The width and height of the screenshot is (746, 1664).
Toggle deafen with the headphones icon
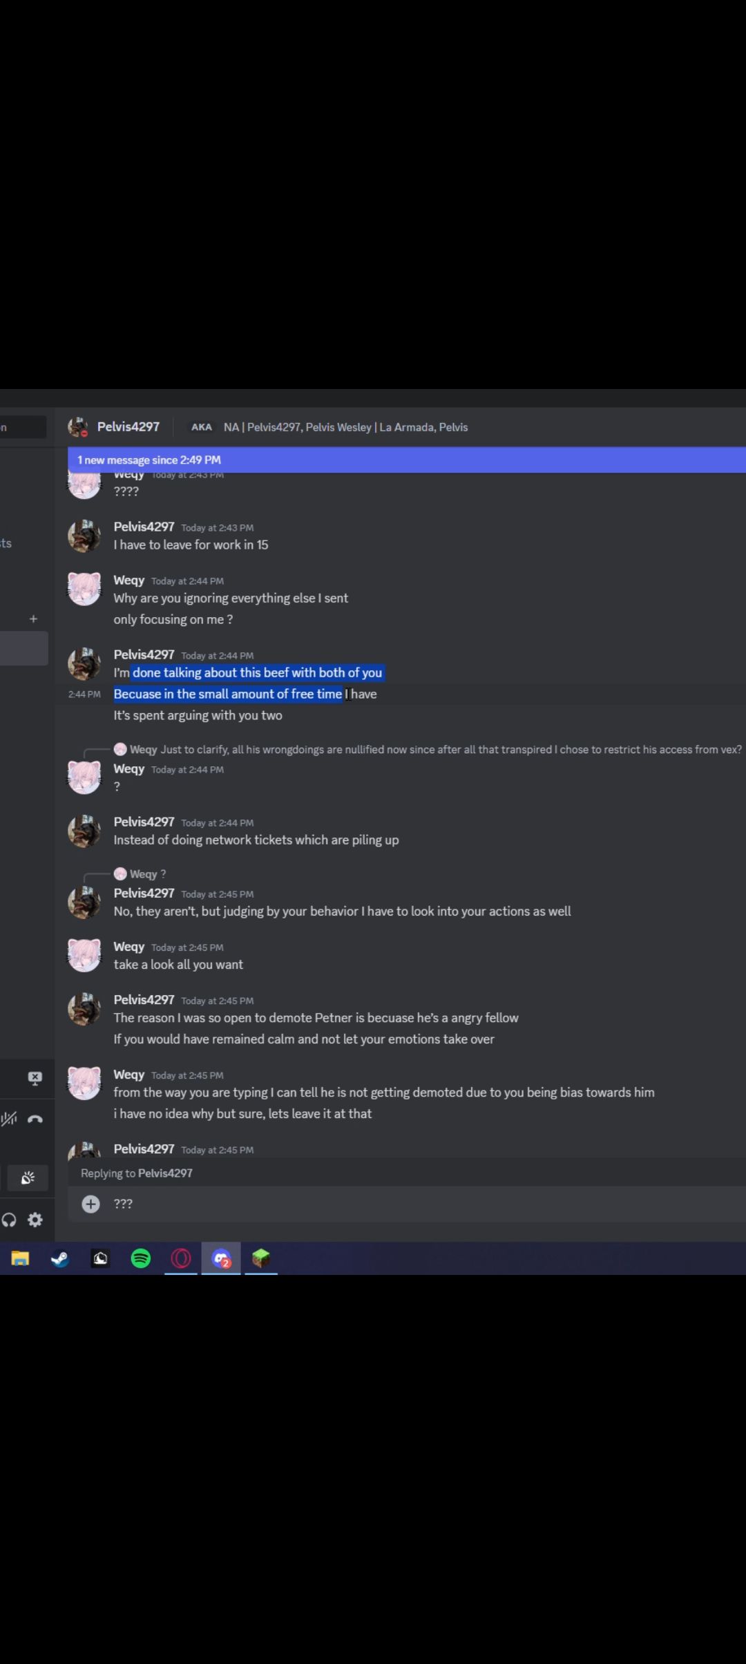click(x=9, y=1220)
